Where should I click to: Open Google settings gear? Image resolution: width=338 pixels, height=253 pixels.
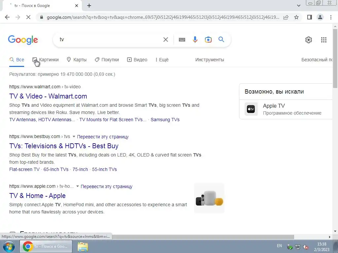(309, 40)
